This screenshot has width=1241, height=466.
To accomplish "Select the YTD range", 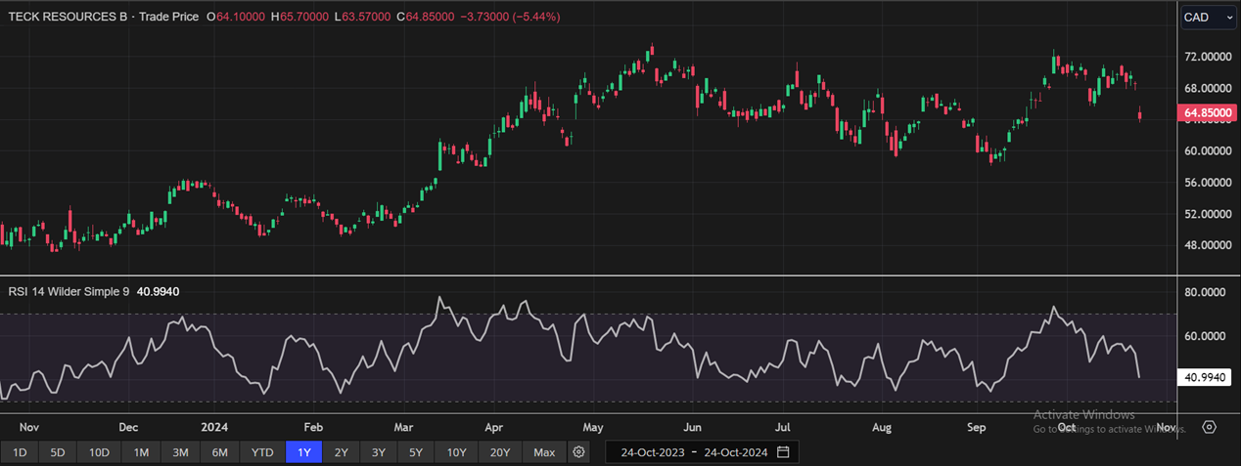I will (261, 452).
